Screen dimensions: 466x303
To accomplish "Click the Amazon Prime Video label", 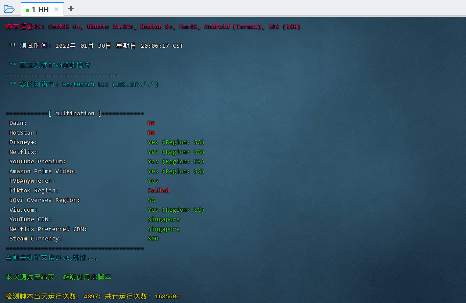I will tap(43, 171).
